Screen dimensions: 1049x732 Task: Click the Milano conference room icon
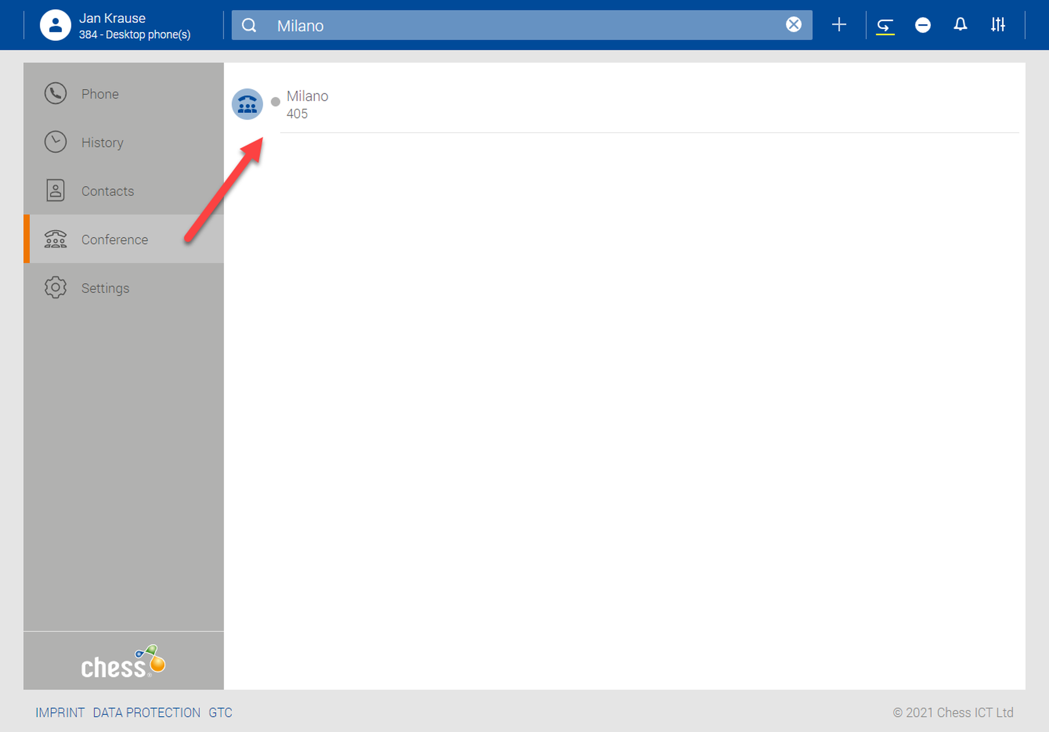pyautogui.click(x=247, y=104)
